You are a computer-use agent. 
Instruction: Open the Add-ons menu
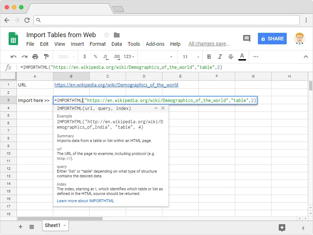(x=155, y=44)
